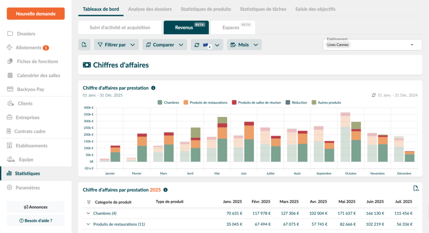Expand the Chambres (4) table row
This screenshot has height=233, width=429.
tap(88, 213)
